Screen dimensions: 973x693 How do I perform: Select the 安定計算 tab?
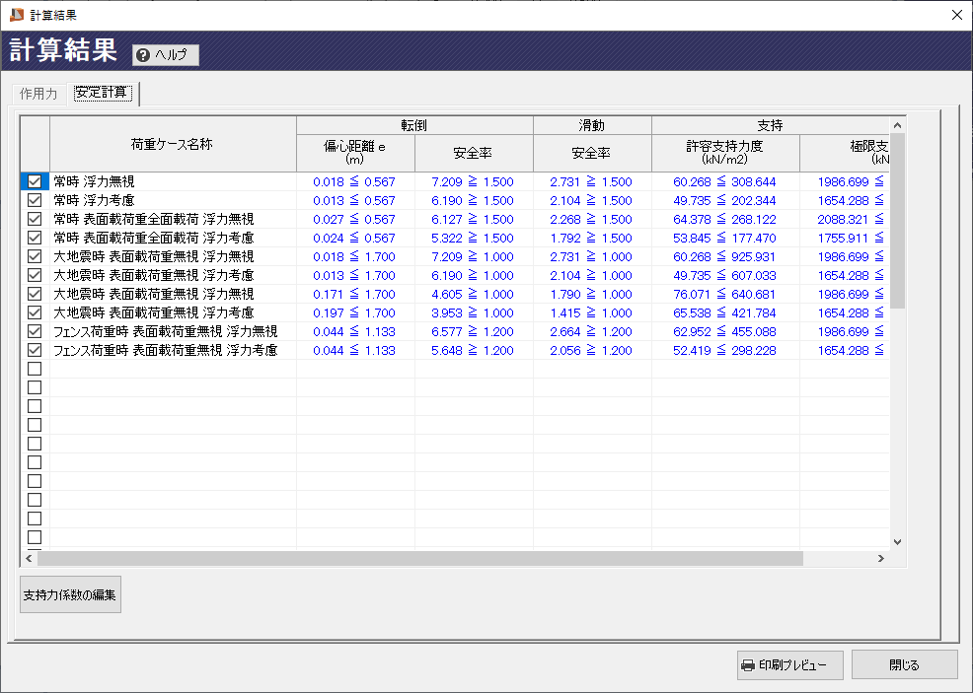click(103, 93)
